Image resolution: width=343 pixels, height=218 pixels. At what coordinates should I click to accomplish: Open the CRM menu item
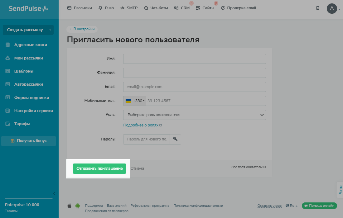click(182, 8)
